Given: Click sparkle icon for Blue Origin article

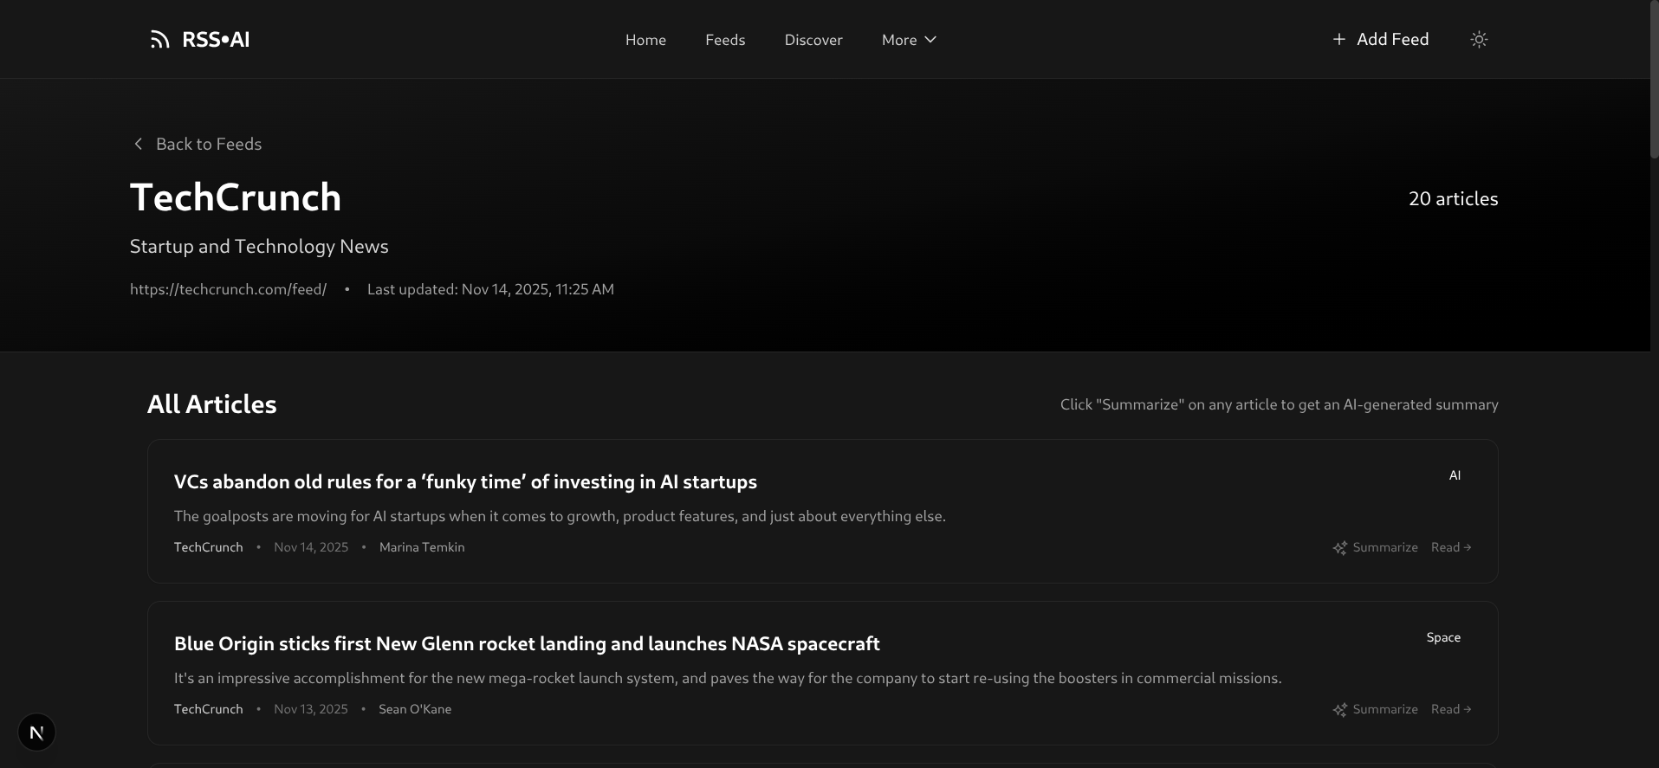Looking at the screenshot, I should coord(1340,710).
